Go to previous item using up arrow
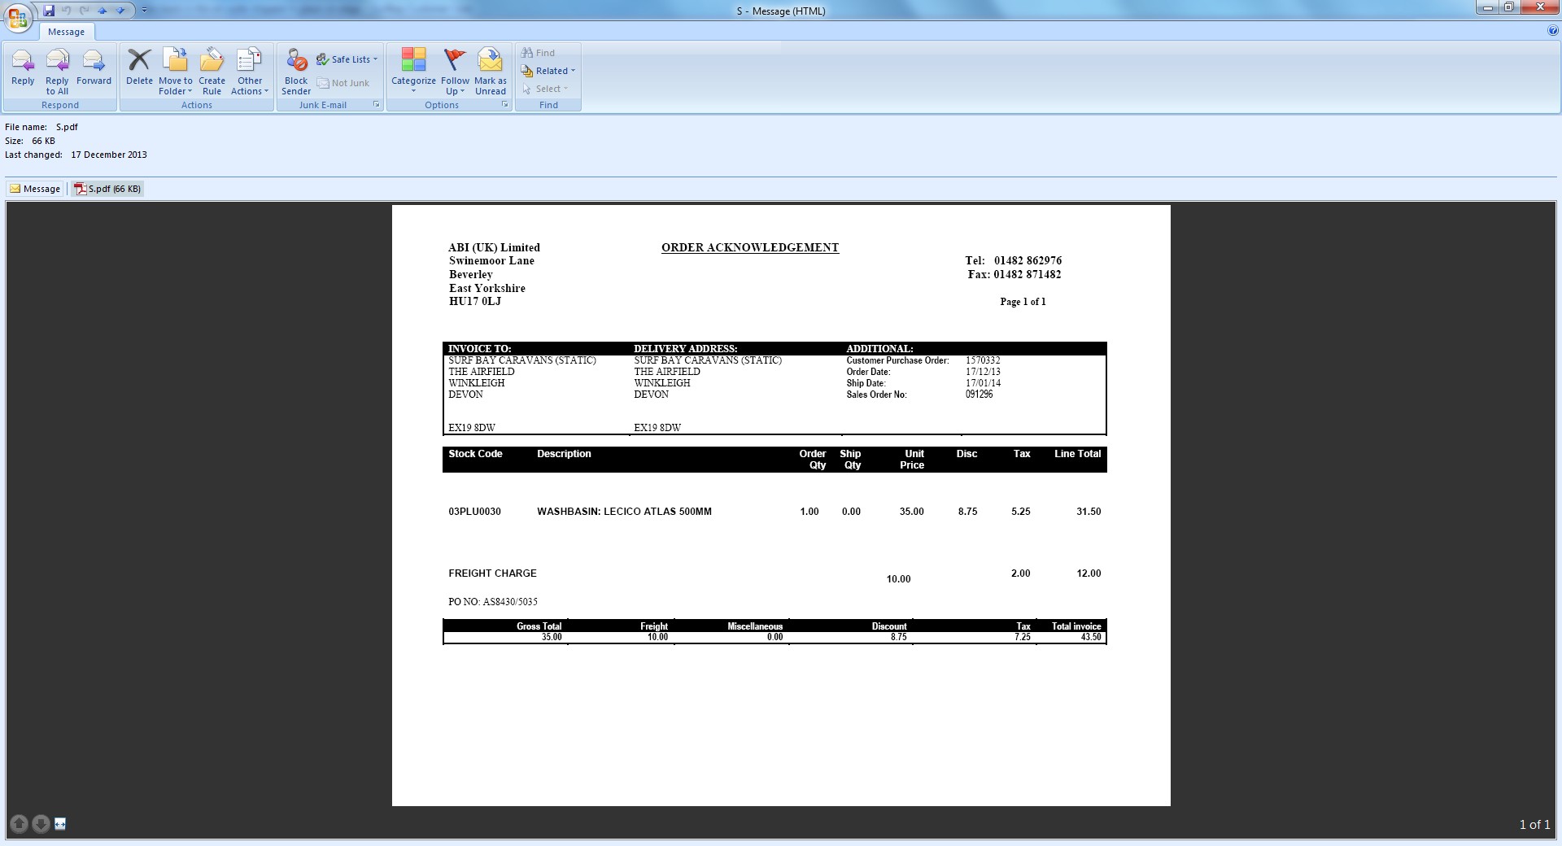The height and width of the screenshot is (846, 1562). click(x=103, y=11)
